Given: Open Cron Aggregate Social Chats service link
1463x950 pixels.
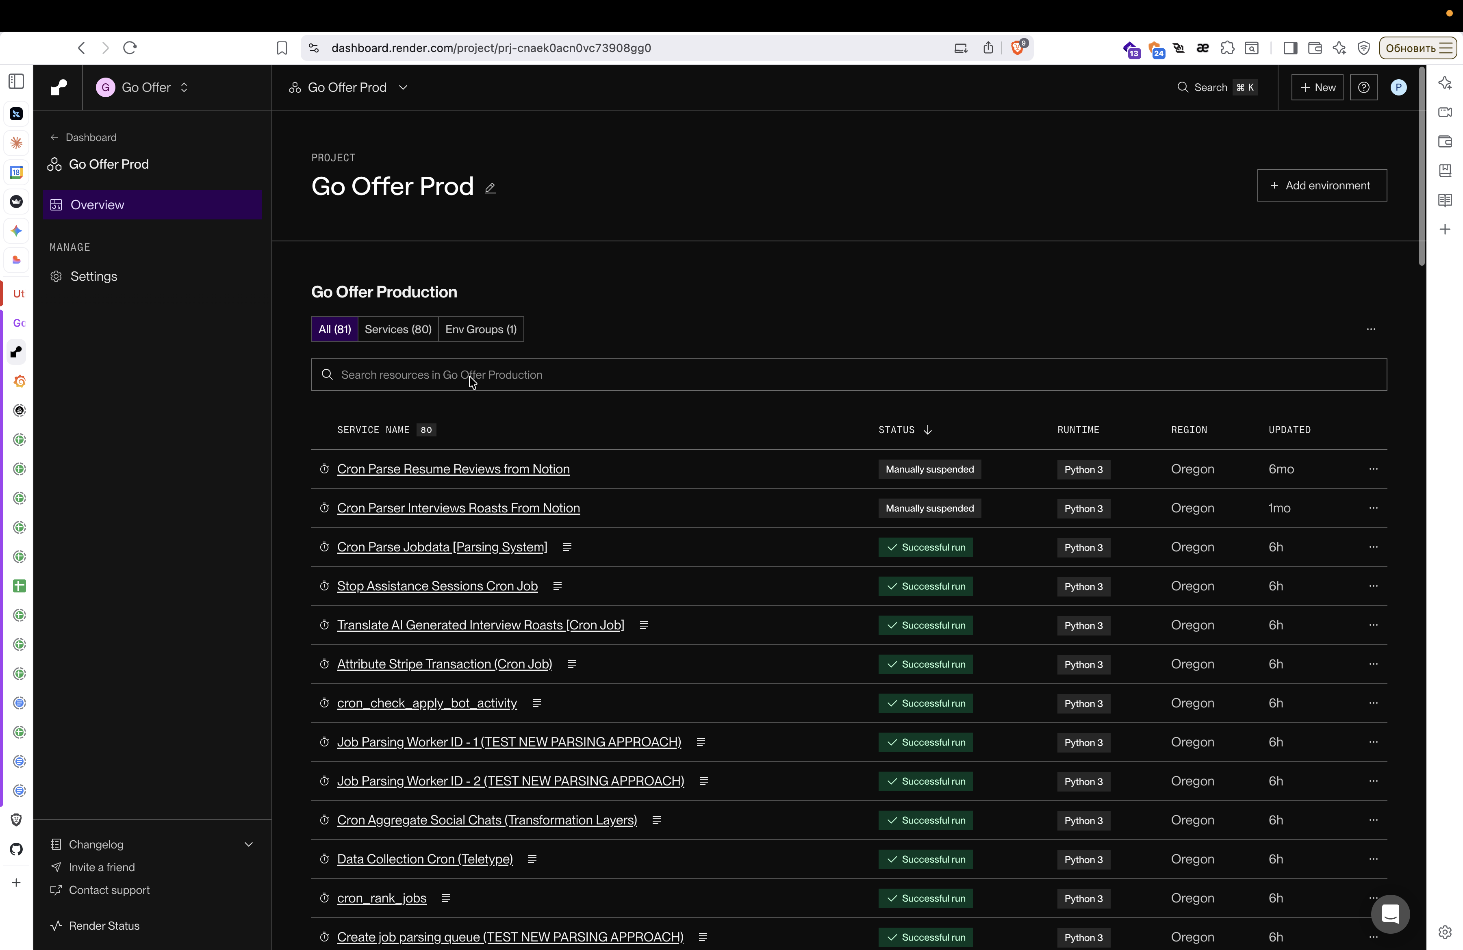Looking at the screenshot, I should pos(487,820).
